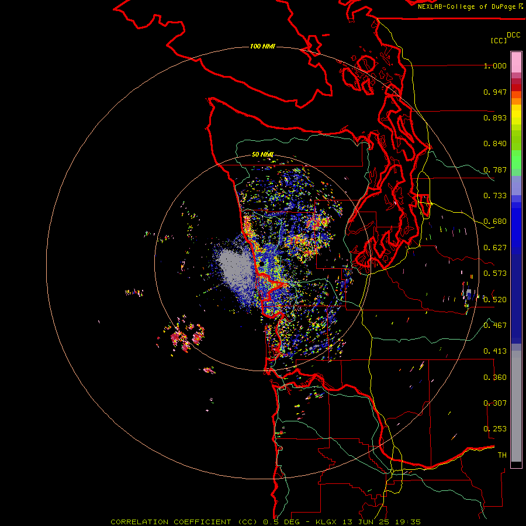Click the 0.733 scale value
The image size is (526, 526).
pyautogui.click(x=495, y=196)
